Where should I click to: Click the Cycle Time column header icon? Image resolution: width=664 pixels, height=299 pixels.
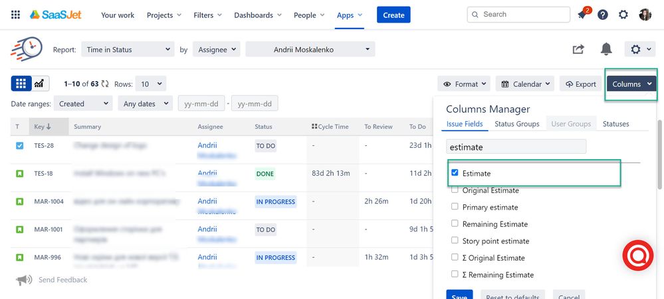click(x=314, y=126)
